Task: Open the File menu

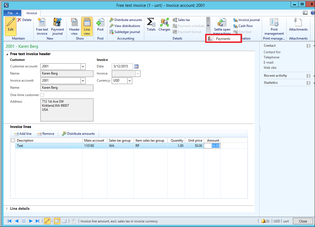Action: [x=12, y=13]
